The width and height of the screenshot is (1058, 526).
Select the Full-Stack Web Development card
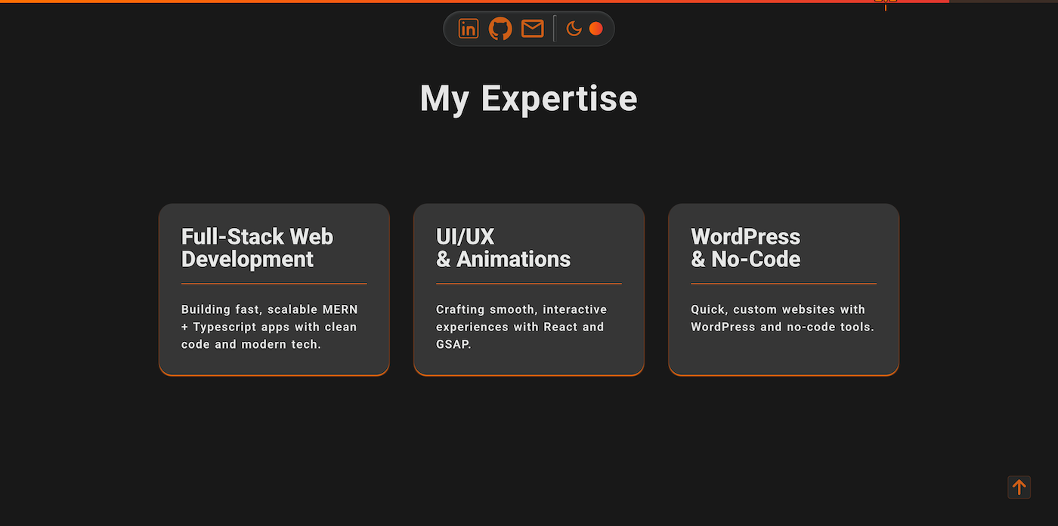pyautogui.click(x=274, y=289)
